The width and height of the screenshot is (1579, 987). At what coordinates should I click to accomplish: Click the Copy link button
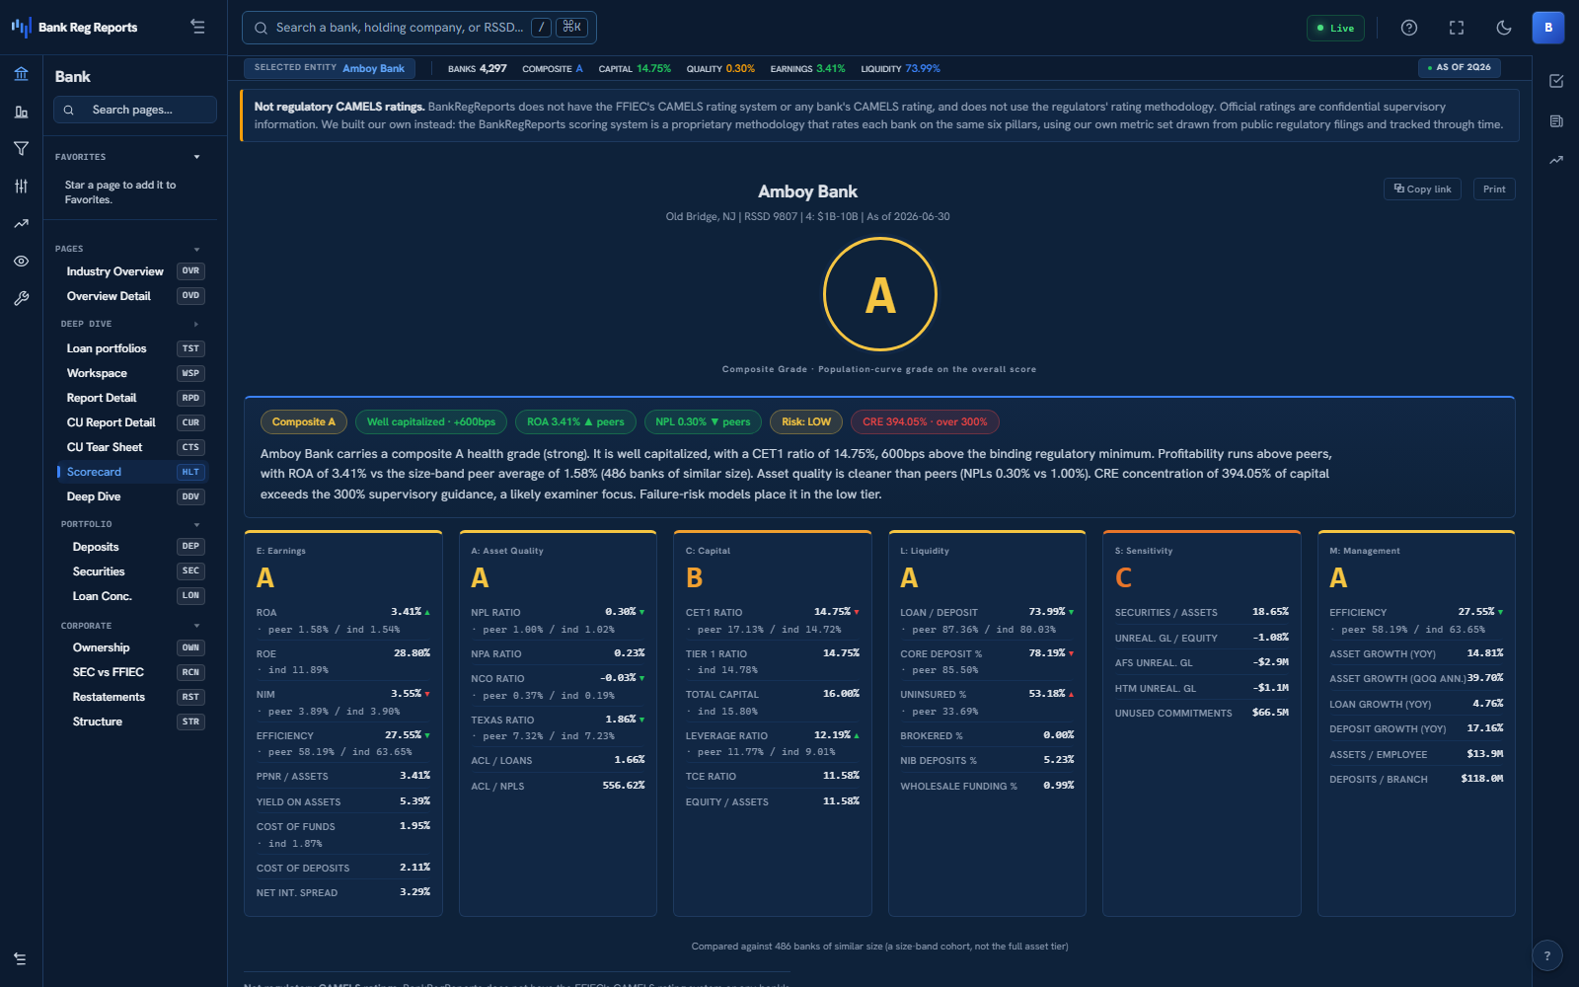tap(1423, 189)
